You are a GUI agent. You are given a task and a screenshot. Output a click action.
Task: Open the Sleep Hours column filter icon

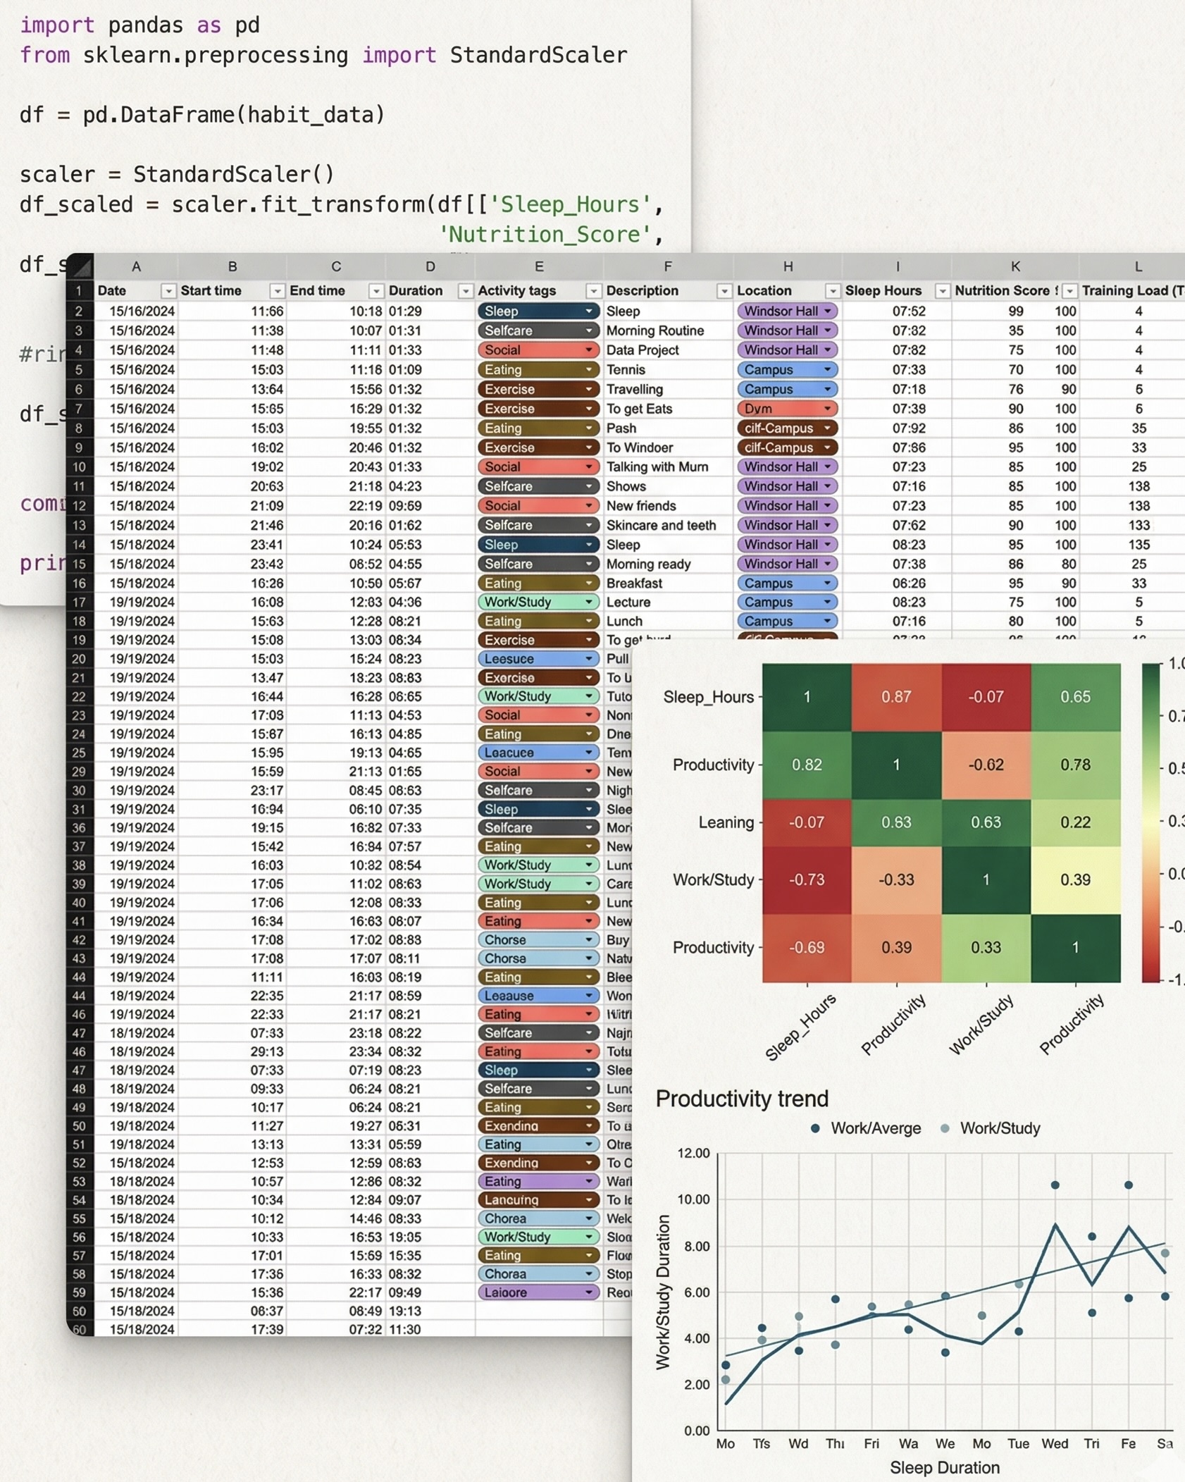pyautogui.click(x=943, y=290)
